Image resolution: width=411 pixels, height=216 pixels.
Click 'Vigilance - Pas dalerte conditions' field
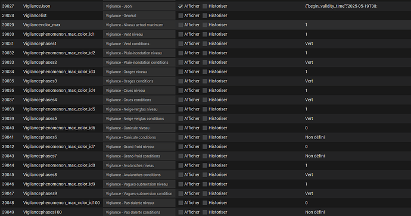(x=139, y=212)
